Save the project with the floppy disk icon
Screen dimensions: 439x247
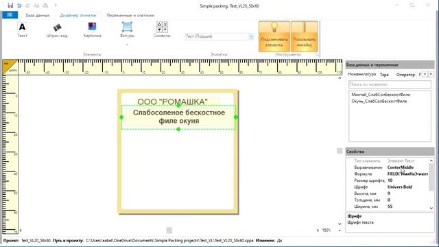point(10,5)
